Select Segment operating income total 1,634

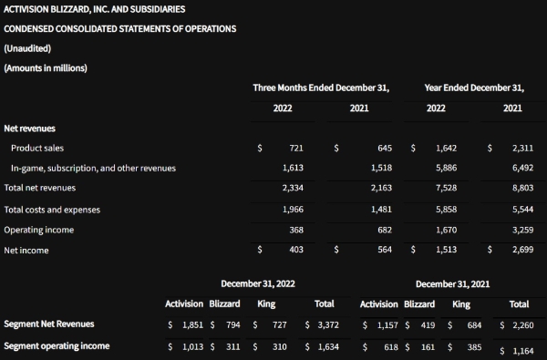pos(328,347)
